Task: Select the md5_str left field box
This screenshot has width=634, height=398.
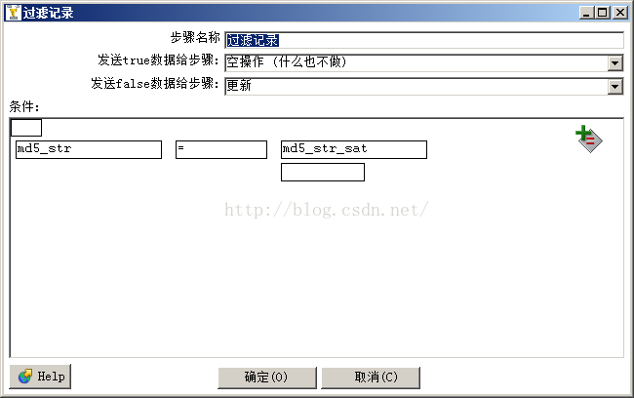Action: click(x=89, y=149)
